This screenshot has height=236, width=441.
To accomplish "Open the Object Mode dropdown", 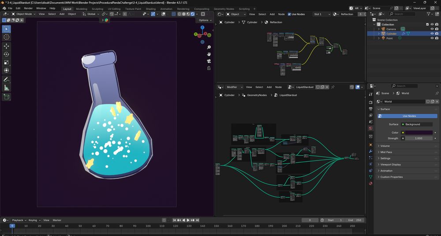I will click(x=24, y=14).
